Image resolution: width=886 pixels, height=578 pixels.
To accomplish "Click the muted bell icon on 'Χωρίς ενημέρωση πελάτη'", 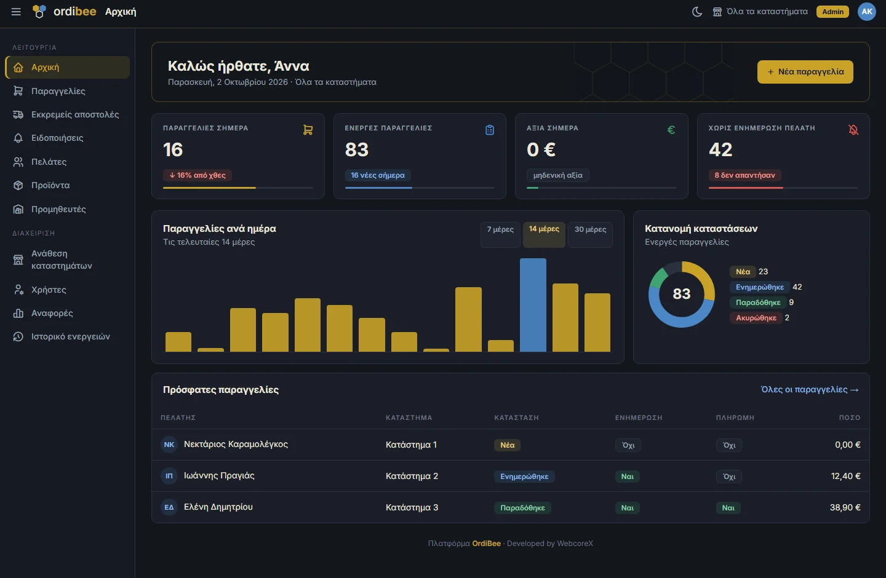I will [853, 130].
